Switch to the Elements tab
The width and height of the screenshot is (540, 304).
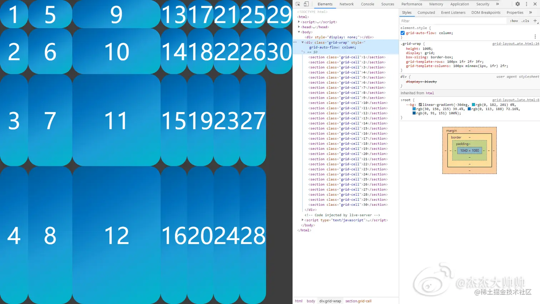click(325, 4)
